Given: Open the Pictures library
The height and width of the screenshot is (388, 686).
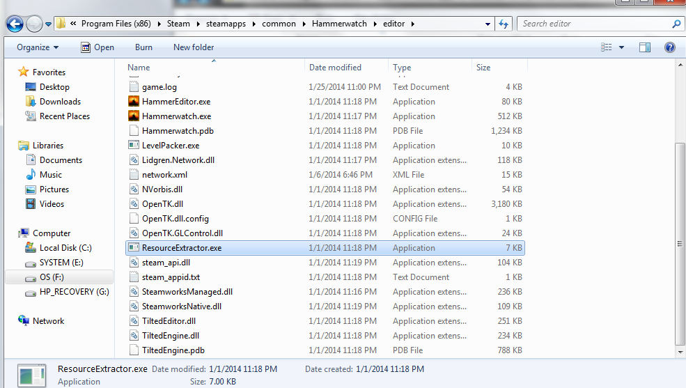Looking at the screenshot, I should coord(54,189).
